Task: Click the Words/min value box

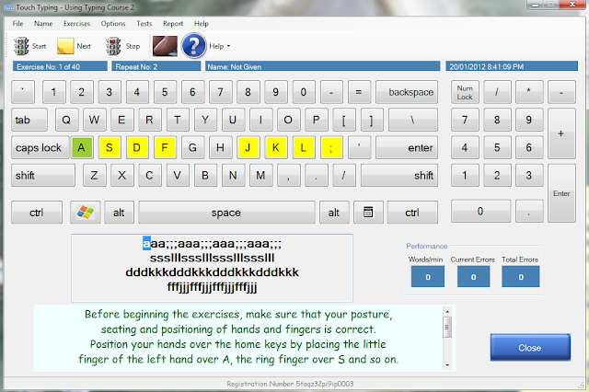Action: (x=428, y=277)
